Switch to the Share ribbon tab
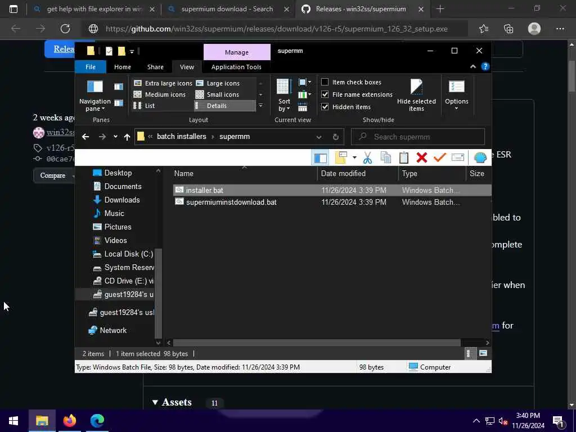 point(155,67)
